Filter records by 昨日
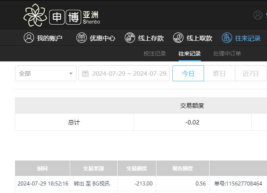Image resolution: width=267 pixels, height=193 pixels. [219, 73]
